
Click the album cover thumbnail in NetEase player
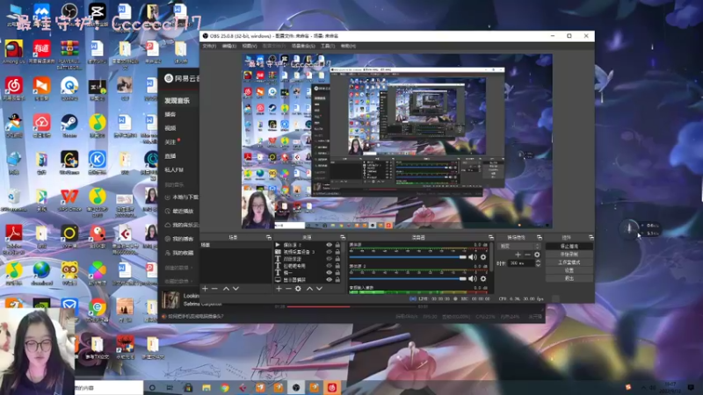click(x=170, y=299)
